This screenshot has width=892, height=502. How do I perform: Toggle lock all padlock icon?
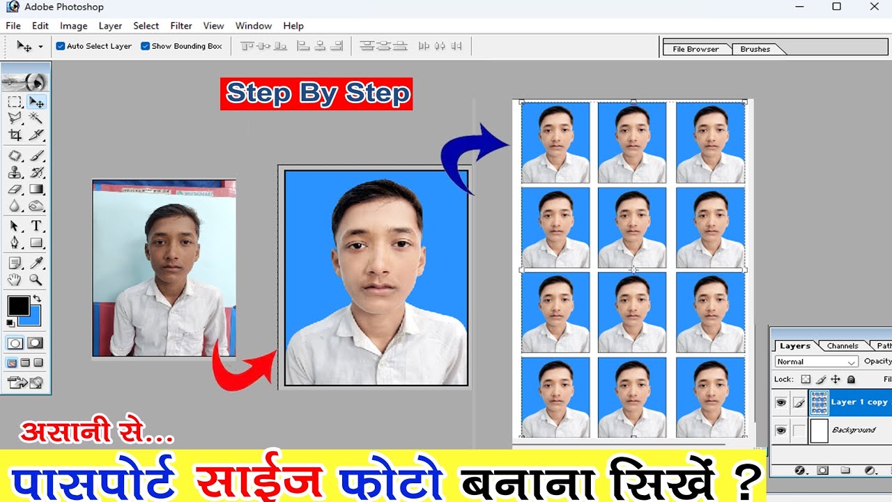(x=851, y=379)
